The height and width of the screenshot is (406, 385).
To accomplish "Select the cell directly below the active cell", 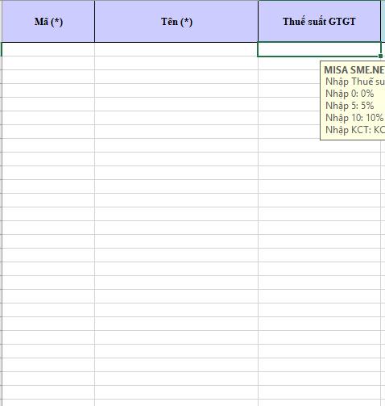I will (289, 63).
